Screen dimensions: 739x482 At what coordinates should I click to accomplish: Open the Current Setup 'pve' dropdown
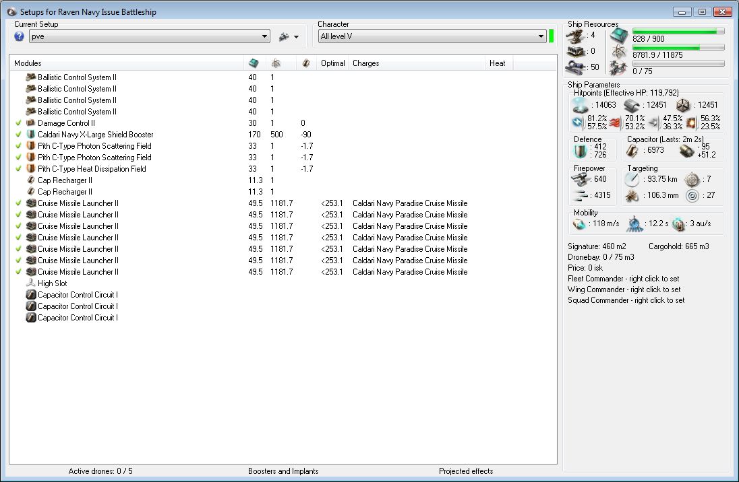click(x=150, y=36)
